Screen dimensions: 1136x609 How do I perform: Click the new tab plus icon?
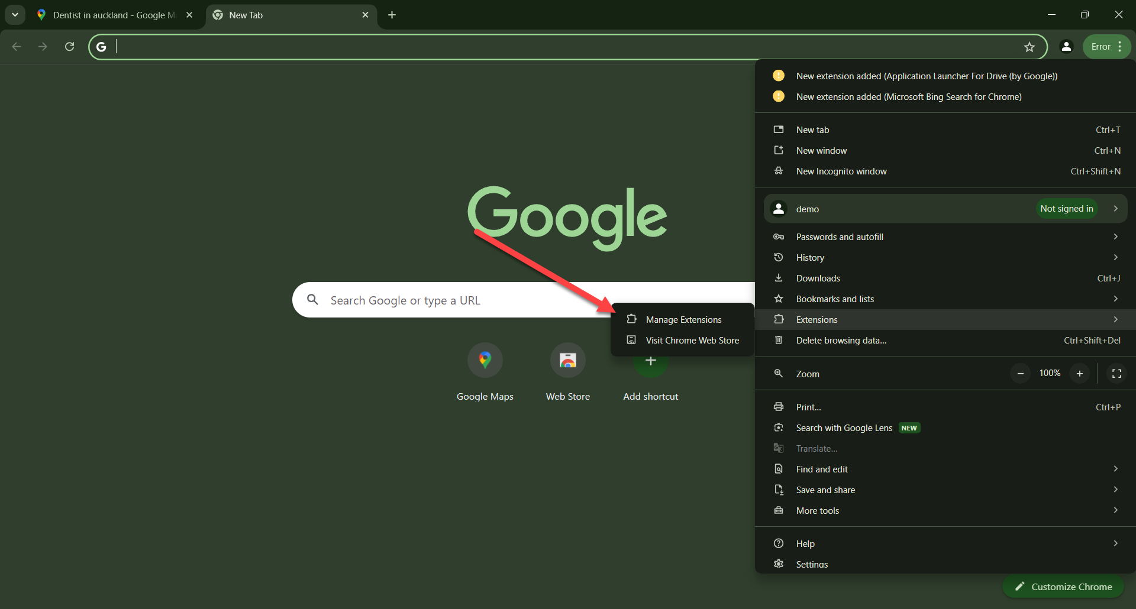click(392, 15)
